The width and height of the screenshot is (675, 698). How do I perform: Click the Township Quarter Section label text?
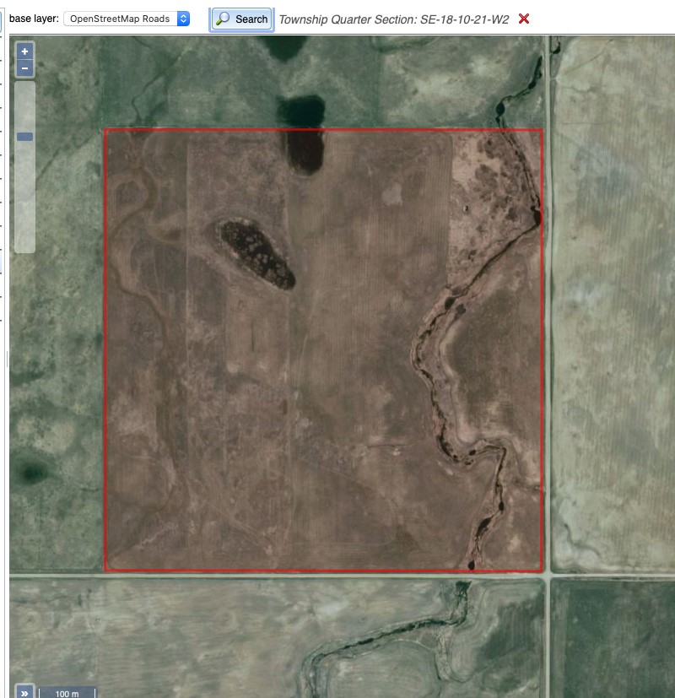394,19
